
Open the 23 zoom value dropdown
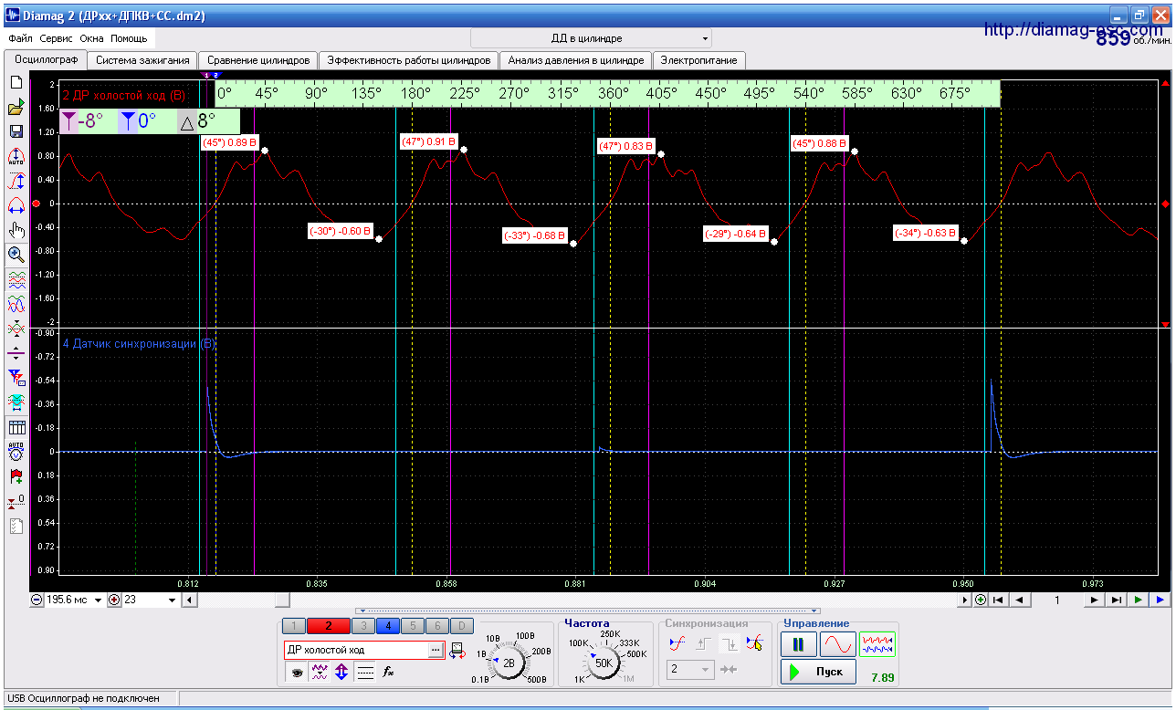172,600
